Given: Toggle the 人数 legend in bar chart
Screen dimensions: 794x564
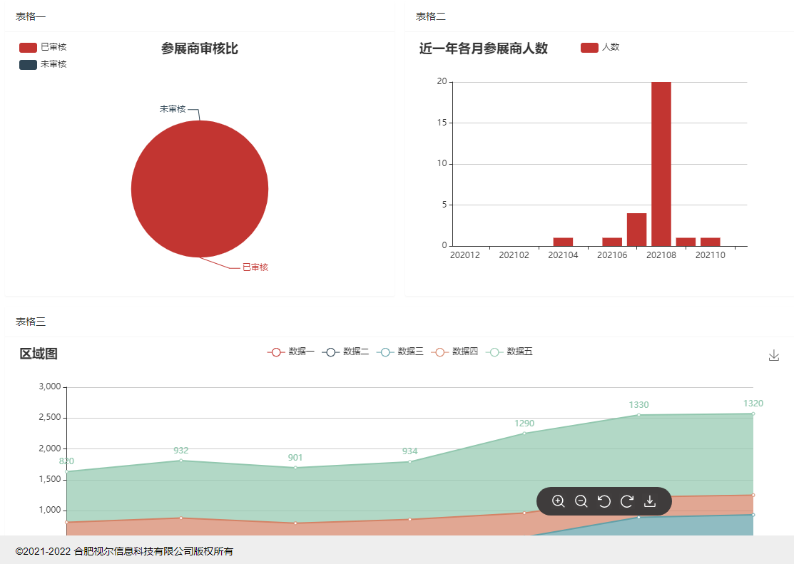Looking at the screenshot, I should coord(600,47).
